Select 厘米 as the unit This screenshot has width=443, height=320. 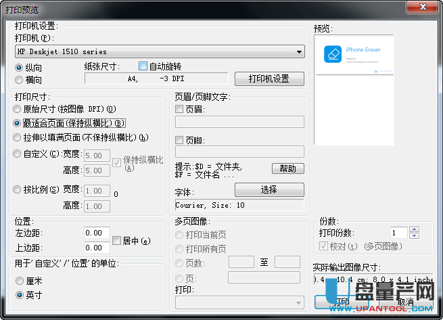[x=20, y=281]
